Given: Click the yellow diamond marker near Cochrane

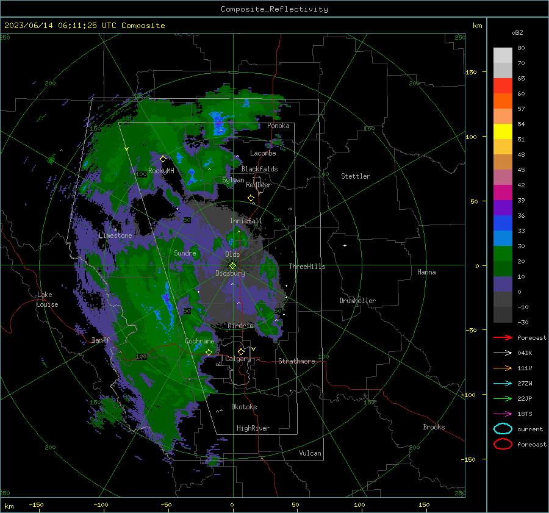Looking at the screenshot, I should tap(209, 353).
